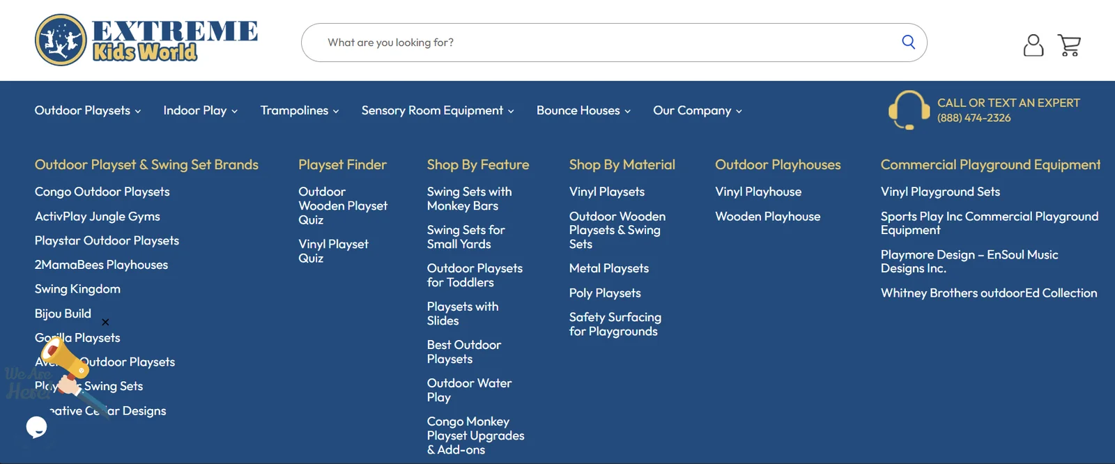Select the Bijou Build brand
The height and width of the screenshot is (464, 1115).
point(63,314)
